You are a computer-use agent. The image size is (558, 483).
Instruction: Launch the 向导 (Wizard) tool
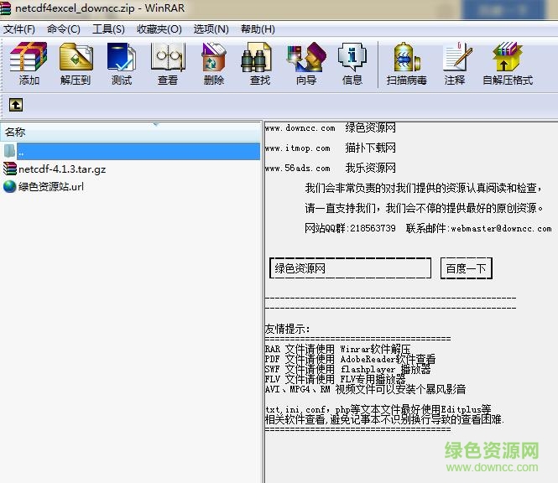coord(306,64)
